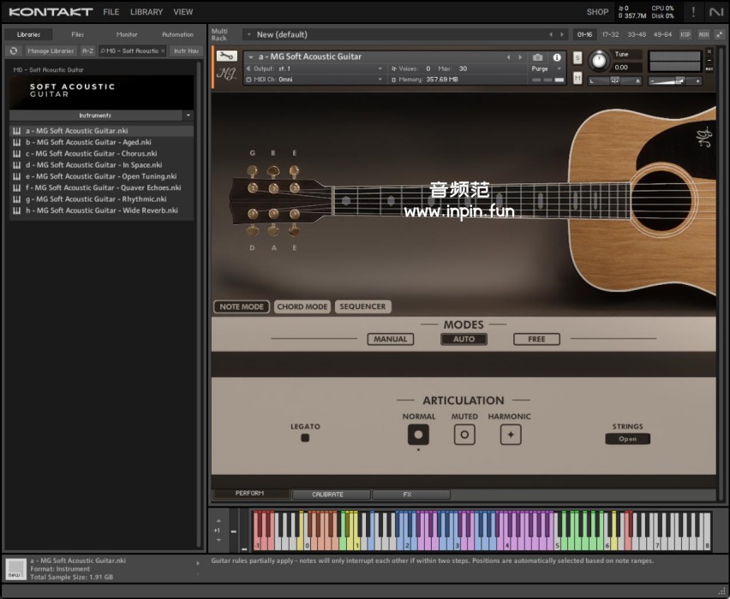Click the Manage Libraries button

(51, 51)
